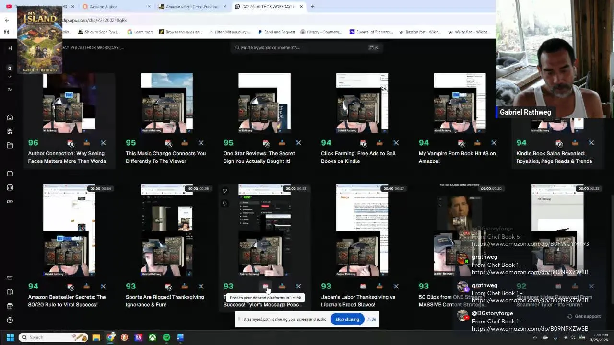Image resolution: width=614 pixels, height=345 pixels.
Task: Edit 'Sports Are Rigged!' clip with scissors icon
Action: 201,286
